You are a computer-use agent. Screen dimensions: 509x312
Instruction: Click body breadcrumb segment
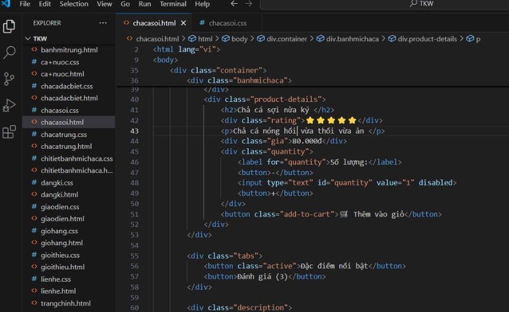coord(240,39)
